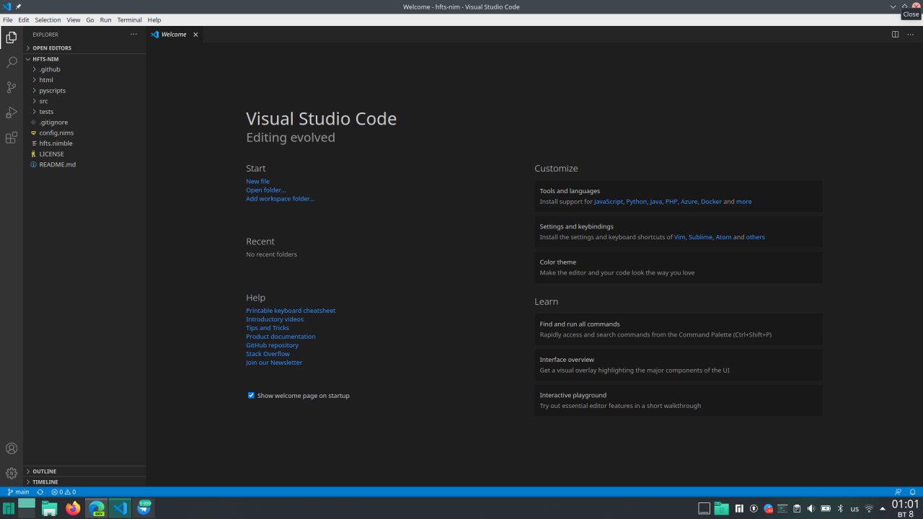The image size is (923, 519).
Task: Open the File menu
Action: point(8,20)
